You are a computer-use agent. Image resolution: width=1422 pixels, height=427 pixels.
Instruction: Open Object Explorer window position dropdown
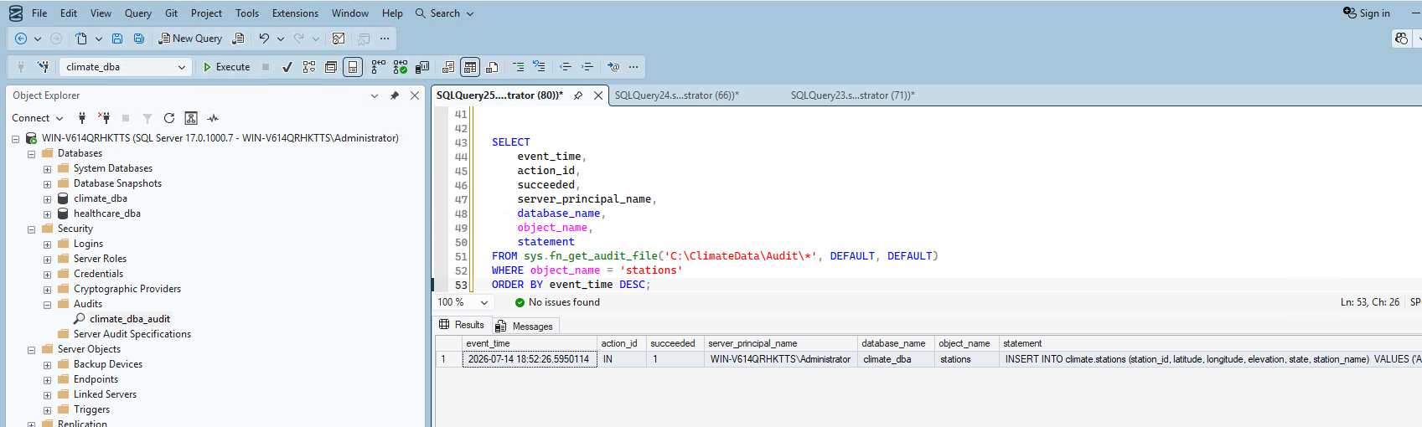(375, 95)
